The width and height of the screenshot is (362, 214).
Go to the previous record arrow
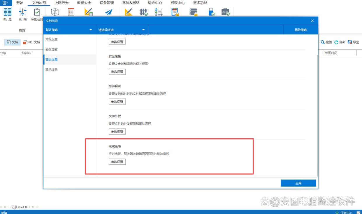click(x=9, y=207)
